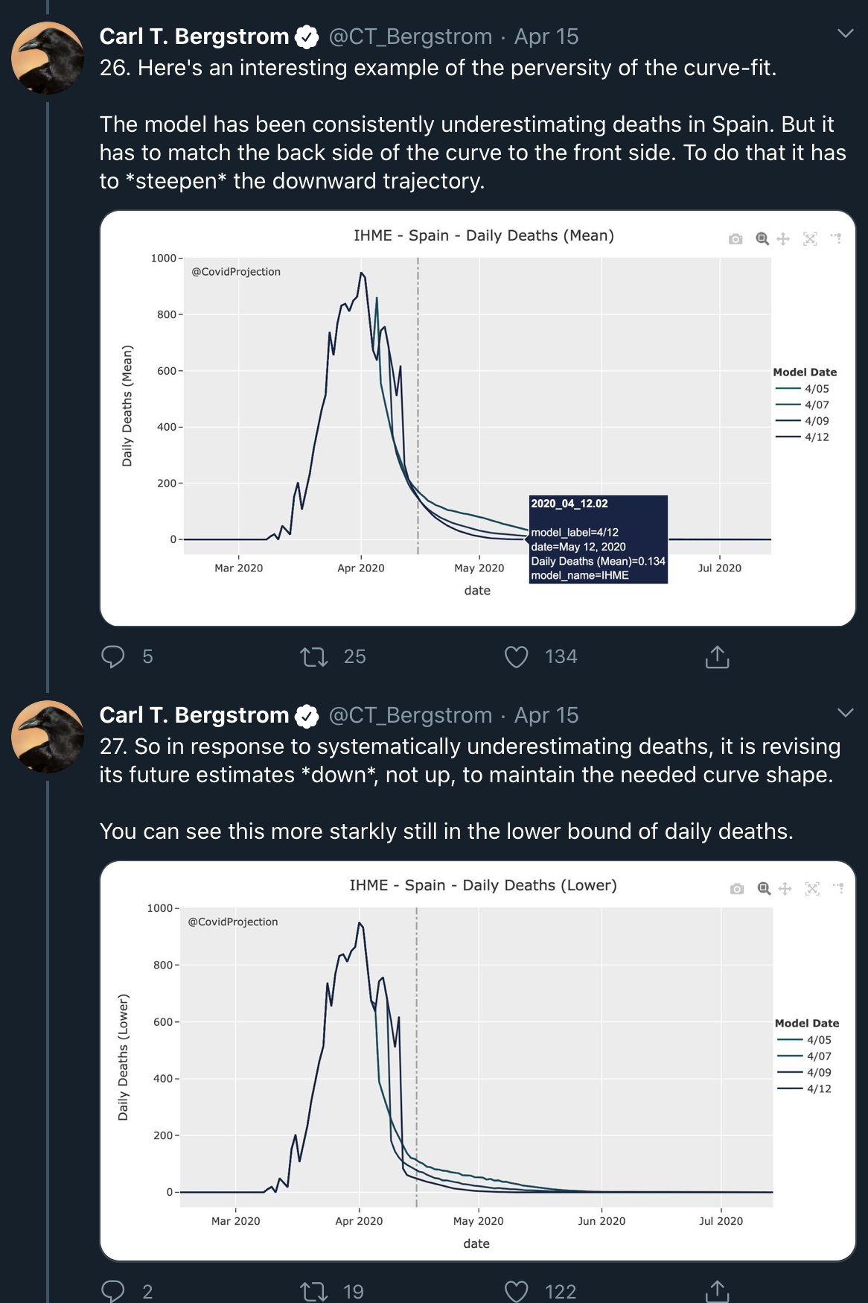868x1303 pixels.
Task: Open the Daily Deaths (Lower) chart image
Action: pyautogui.click(x=478, y=1061)
